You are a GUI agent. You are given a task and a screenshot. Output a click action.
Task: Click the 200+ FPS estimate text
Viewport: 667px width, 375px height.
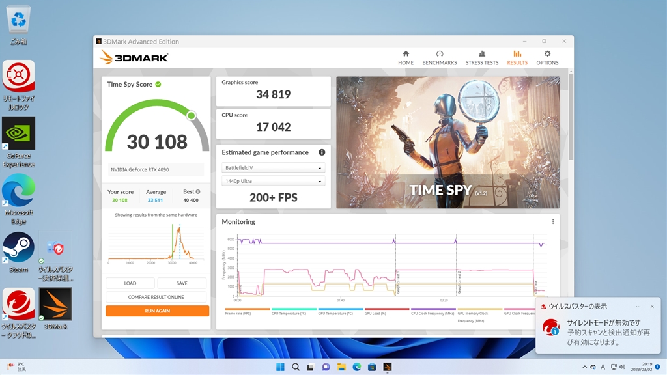[273, 198]
